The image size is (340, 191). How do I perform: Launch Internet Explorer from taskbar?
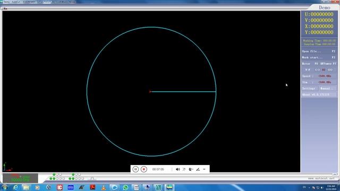15,187
